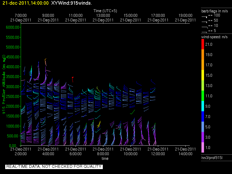
Task: Click the '500.00' altitude axis label
Action: [x=13, y=136]
